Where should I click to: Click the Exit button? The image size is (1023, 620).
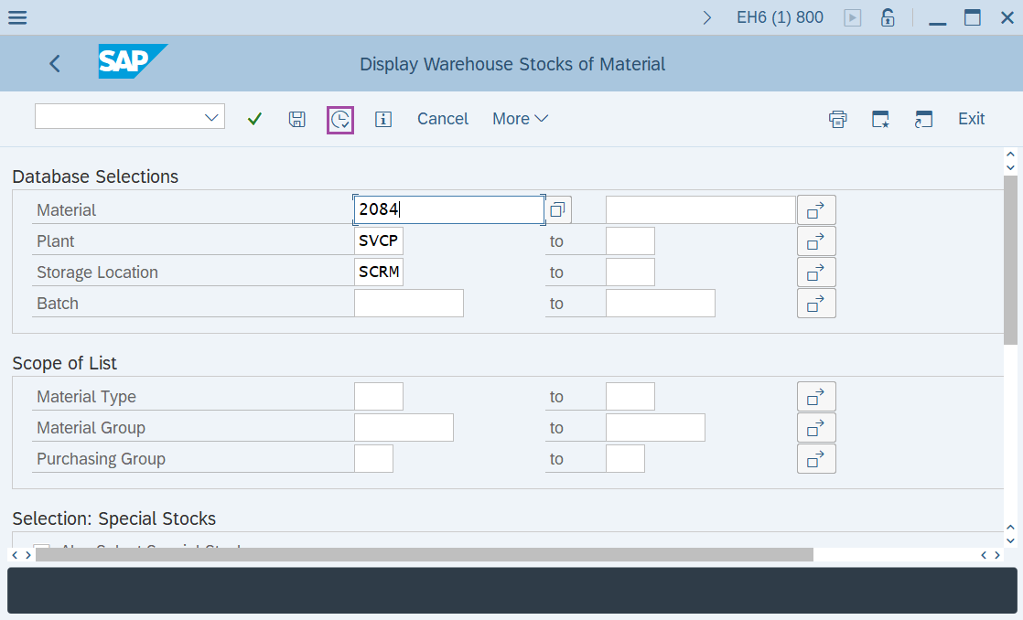coord(971,119)
